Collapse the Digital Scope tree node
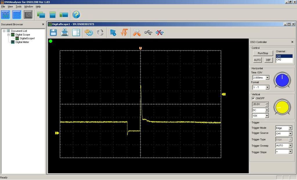297x180 pixels. point(8,35)
